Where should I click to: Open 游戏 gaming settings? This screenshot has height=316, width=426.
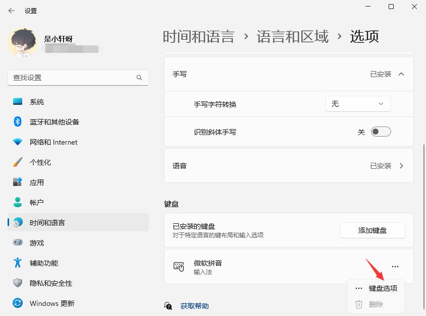point(36,243)
